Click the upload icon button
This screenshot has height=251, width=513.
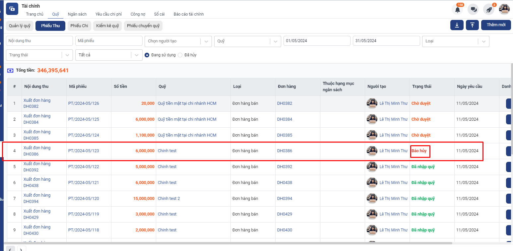click(x=472, y=25)
